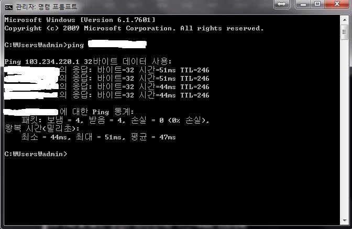The image size is (352, 229).
Task: Click 'Ping 103.234.220.1 32바이트 데이터 사용' line
Action: [88, 61]
